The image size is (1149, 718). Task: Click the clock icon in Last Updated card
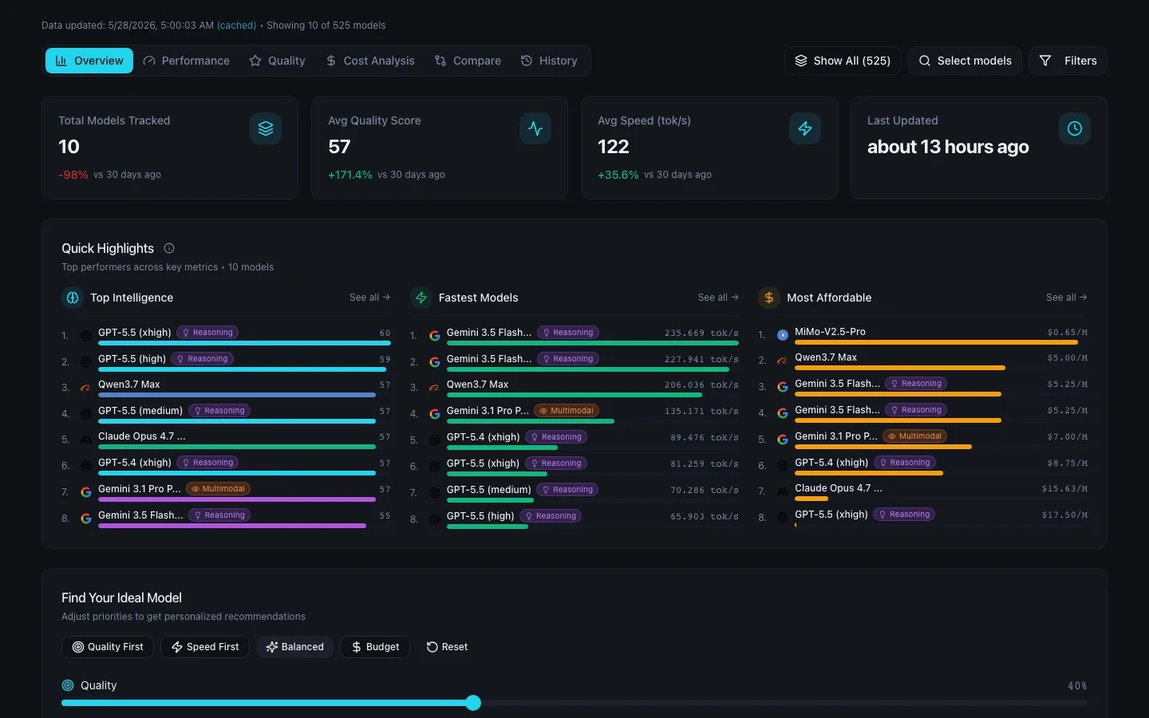click(x=1075, y=128)
